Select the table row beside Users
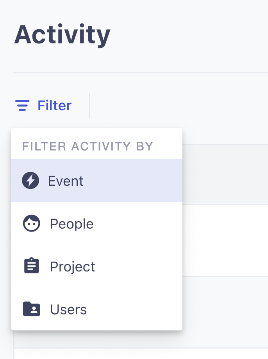The height and width of the screenshot is (359, 268). [x=225, y=312]
